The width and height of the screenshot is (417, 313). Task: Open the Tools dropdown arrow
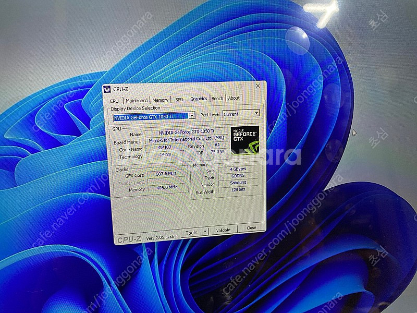click(x=205, y=232)
